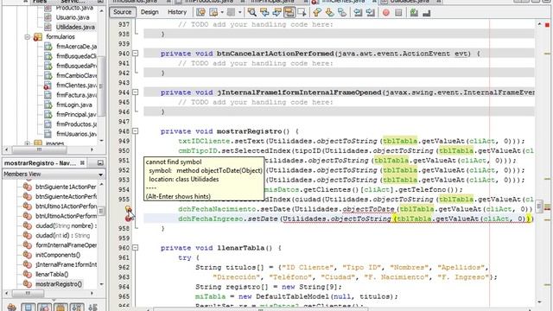553x311 pixels.
Task: Open the Back history dropdown arrow
Action: click(222, 13)
